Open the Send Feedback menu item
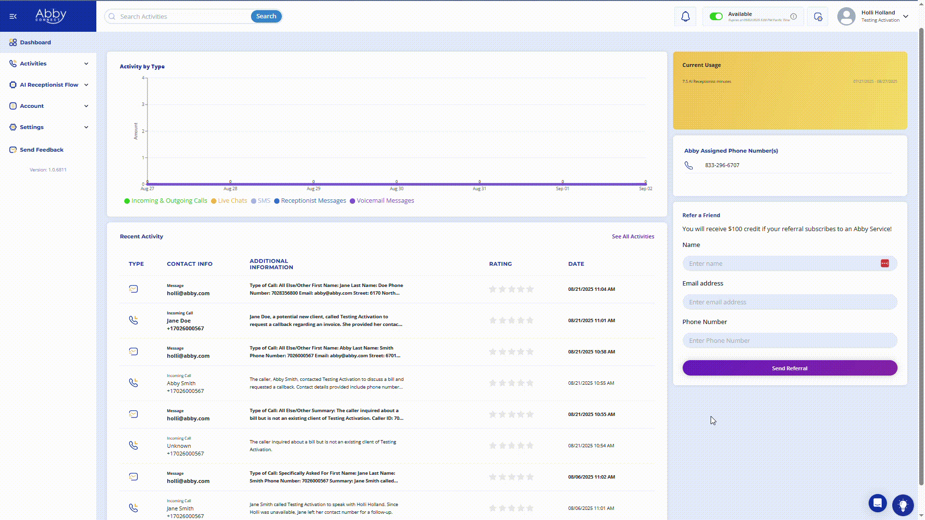The width and height of the screenshot is (925, 520). coord(41,150)
